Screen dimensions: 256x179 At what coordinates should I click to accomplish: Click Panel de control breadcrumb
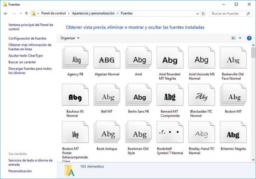click(54, 13)
